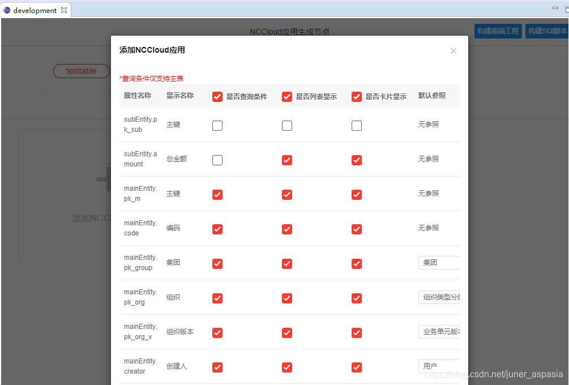Uncheck list display for mainEntity.pk_group
This screenshot has width=569, height=385.
287,264
